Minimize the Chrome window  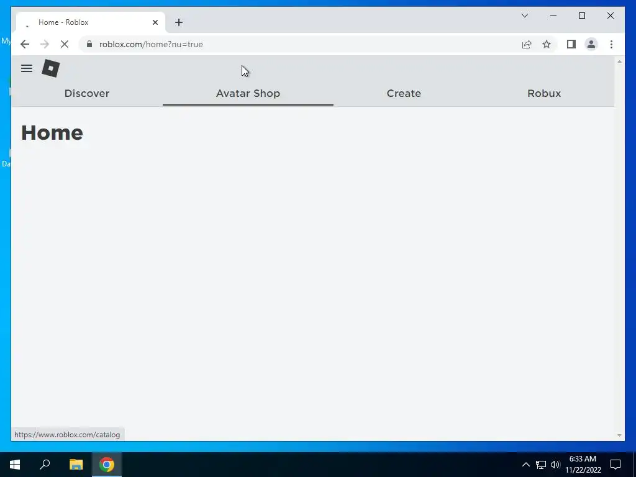tap(553, 16)
